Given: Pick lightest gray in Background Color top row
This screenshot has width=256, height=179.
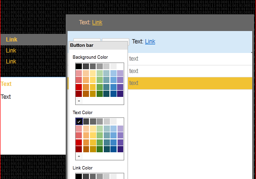Looking at the screenshot, I should pos(113,66).
